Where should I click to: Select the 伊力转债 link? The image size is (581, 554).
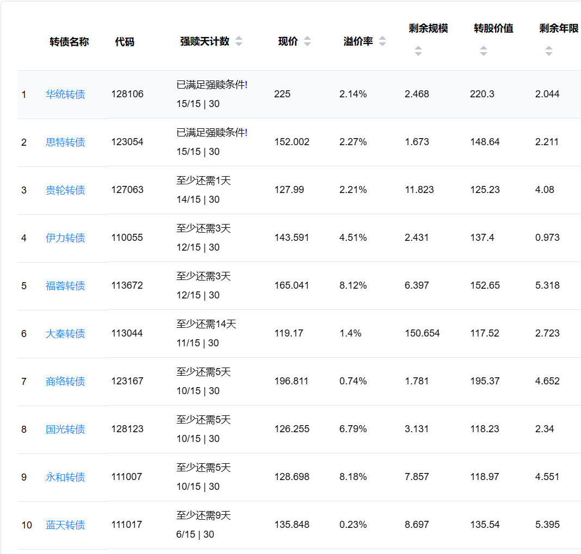point(65,238)
